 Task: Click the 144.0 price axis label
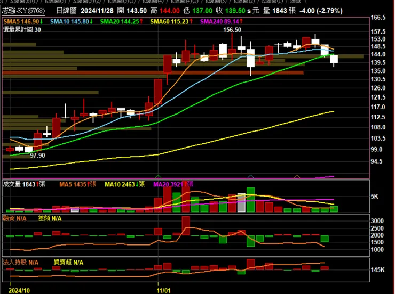click(x=378, y=54)
